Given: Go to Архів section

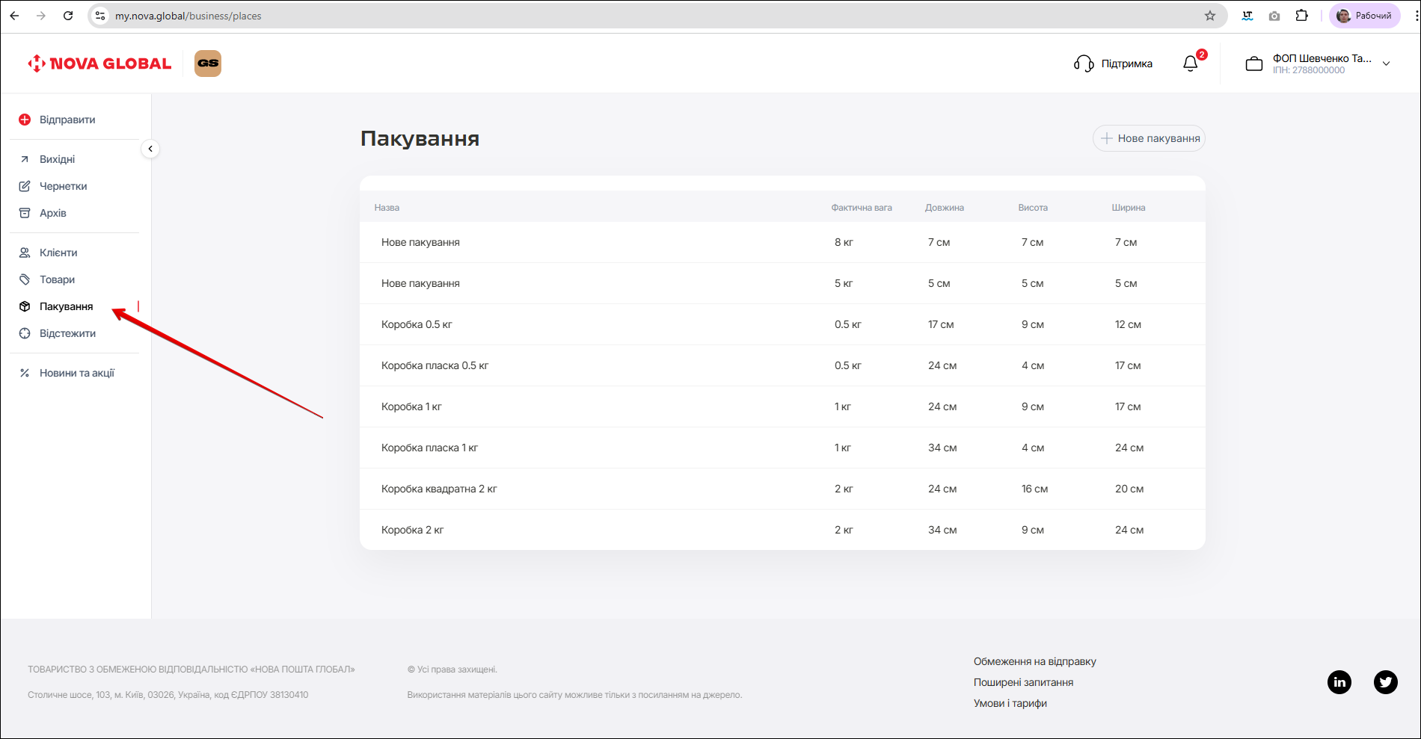Looking at the screenshot, I should point(53,213).
